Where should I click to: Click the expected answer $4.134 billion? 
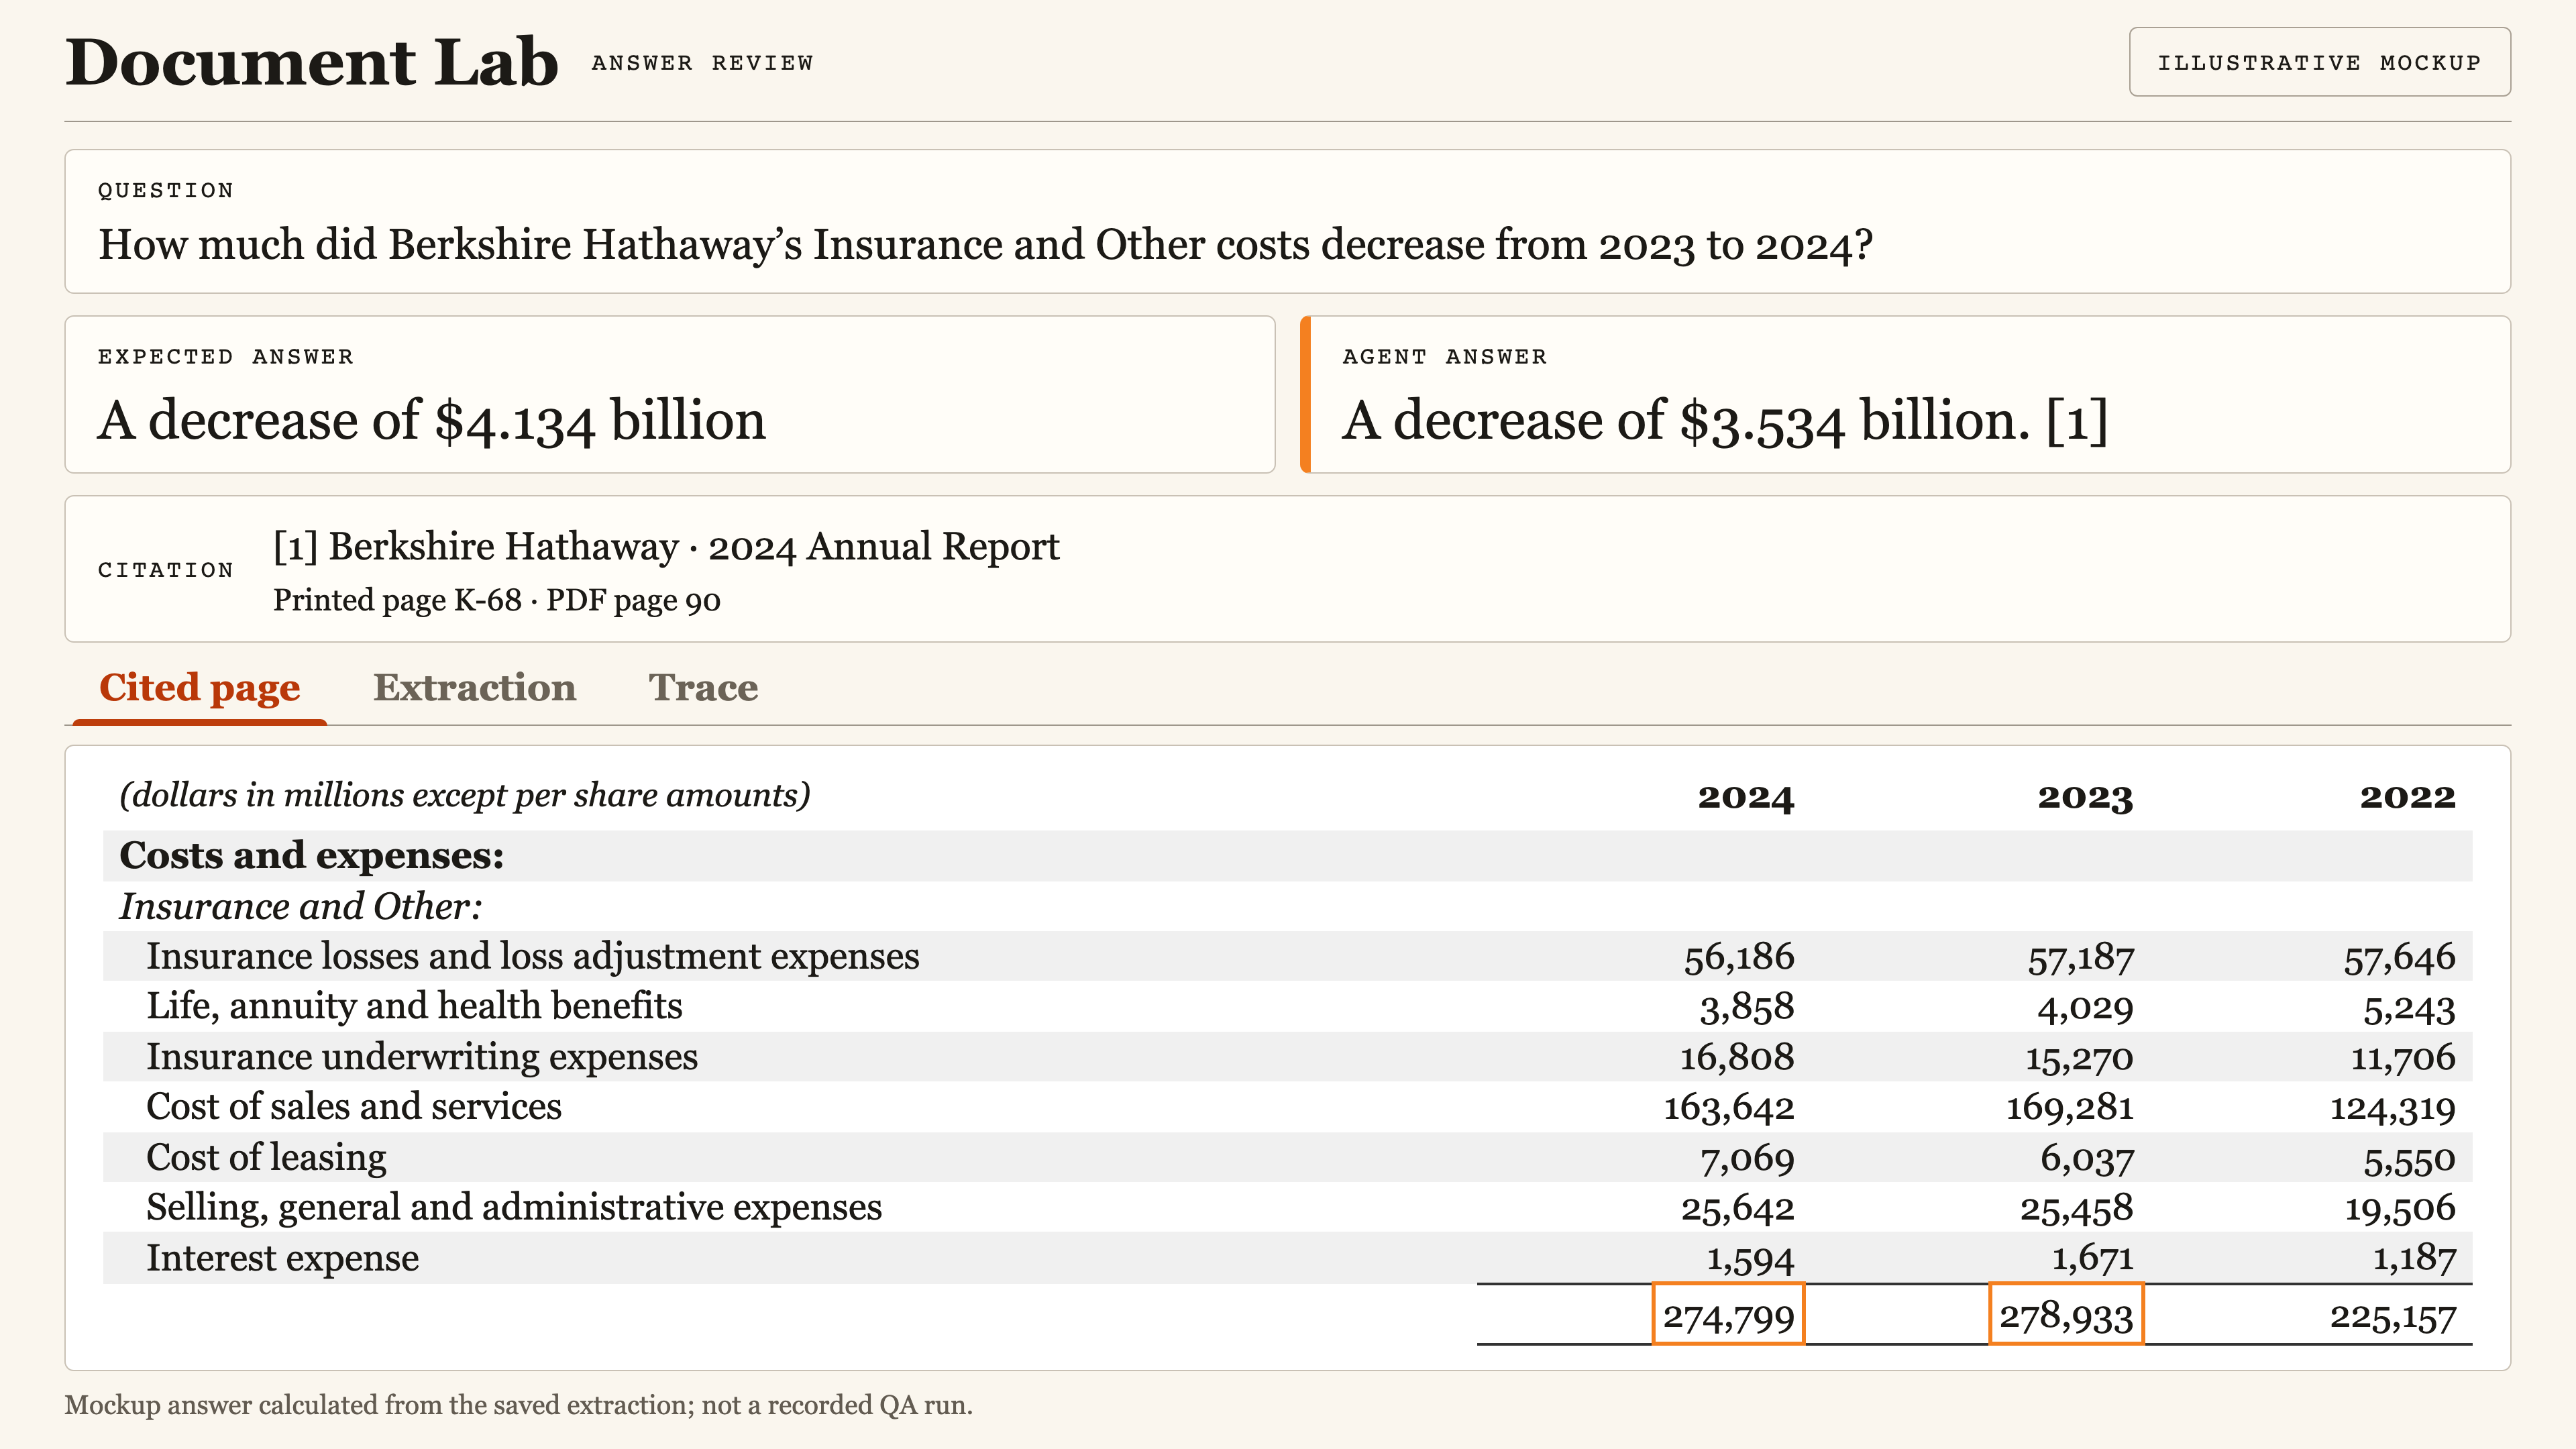click(431, 420)
